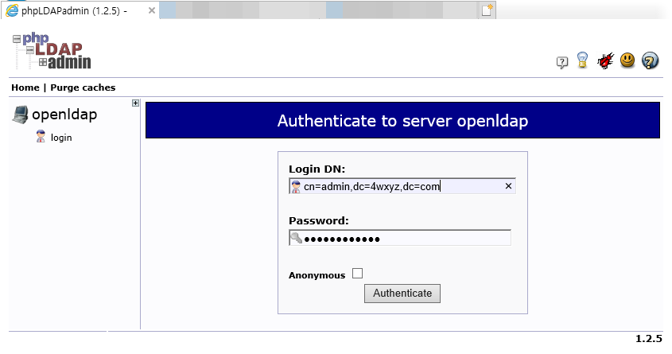Click the light bulb feature request icon

(582, 60)
